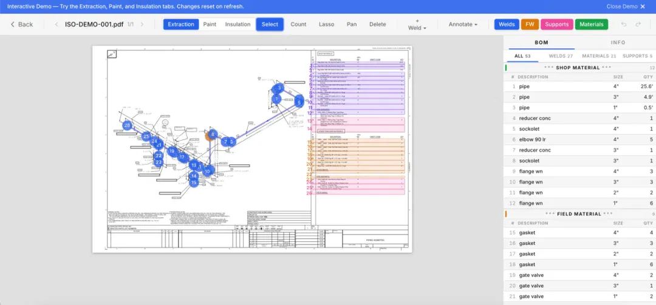656x305 pixels.
Task: Go to next page arrow
Action: point(142,24)
